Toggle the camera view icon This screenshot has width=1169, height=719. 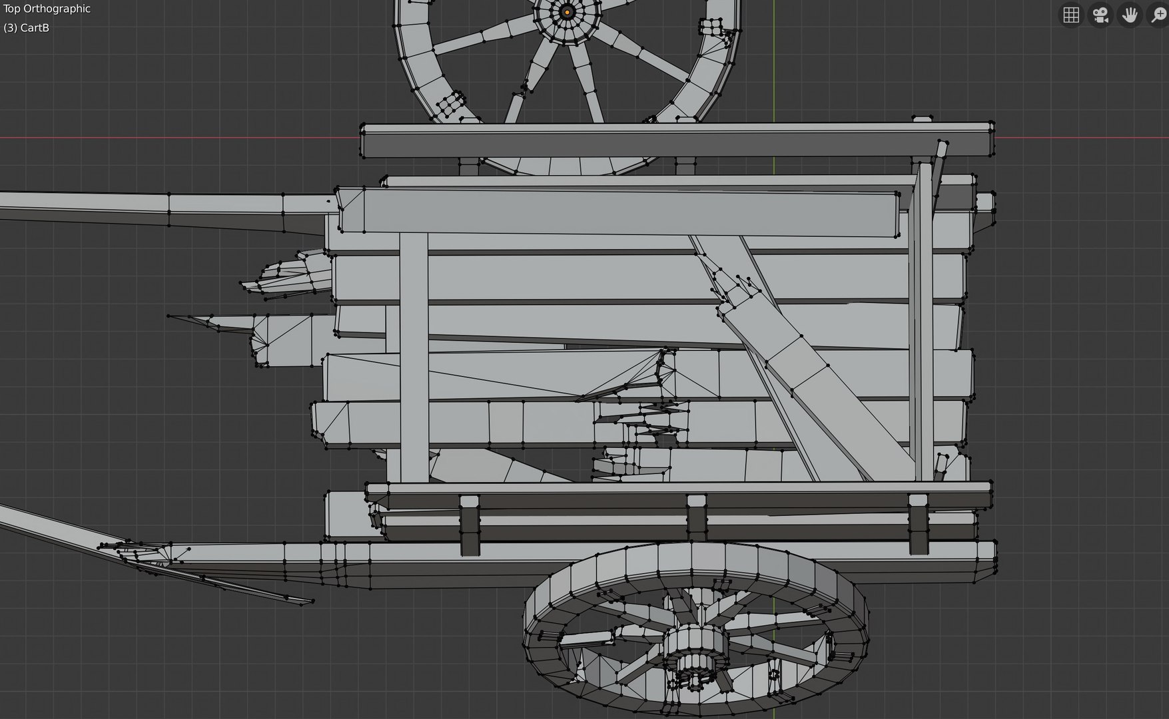[1100, 15]
